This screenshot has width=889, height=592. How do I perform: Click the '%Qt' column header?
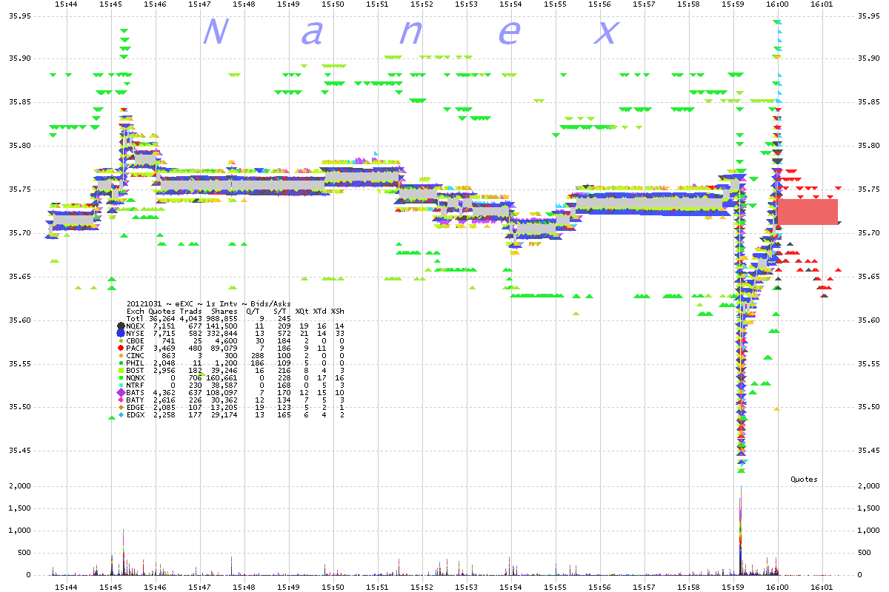tap(302, 311)
